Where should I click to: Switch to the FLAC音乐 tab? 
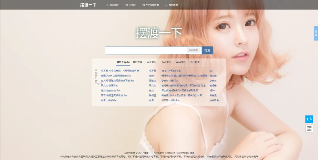166,62
